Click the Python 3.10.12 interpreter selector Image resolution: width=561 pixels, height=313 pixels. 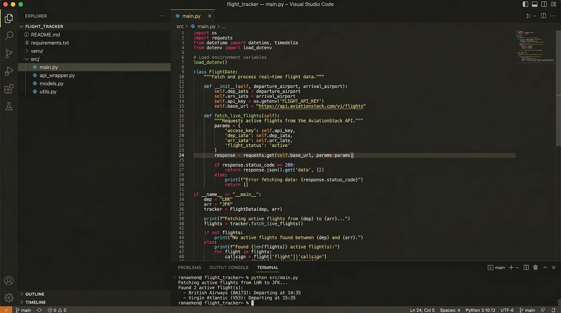pos(480,310)
